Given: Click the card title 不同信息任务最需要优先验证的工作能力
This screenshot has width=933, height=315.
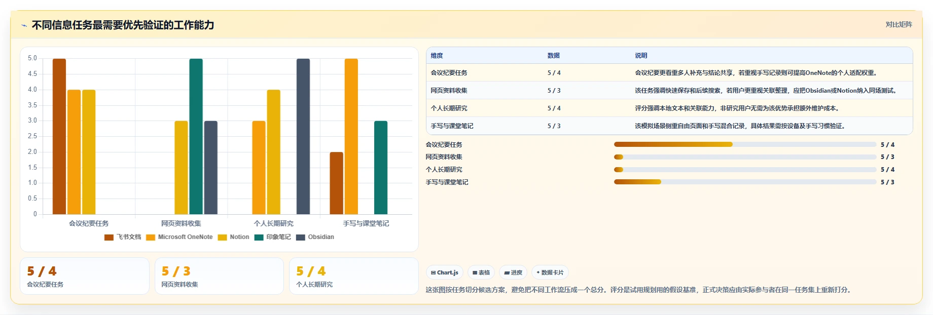Looking at the screenshot, I should pos(123,25).
